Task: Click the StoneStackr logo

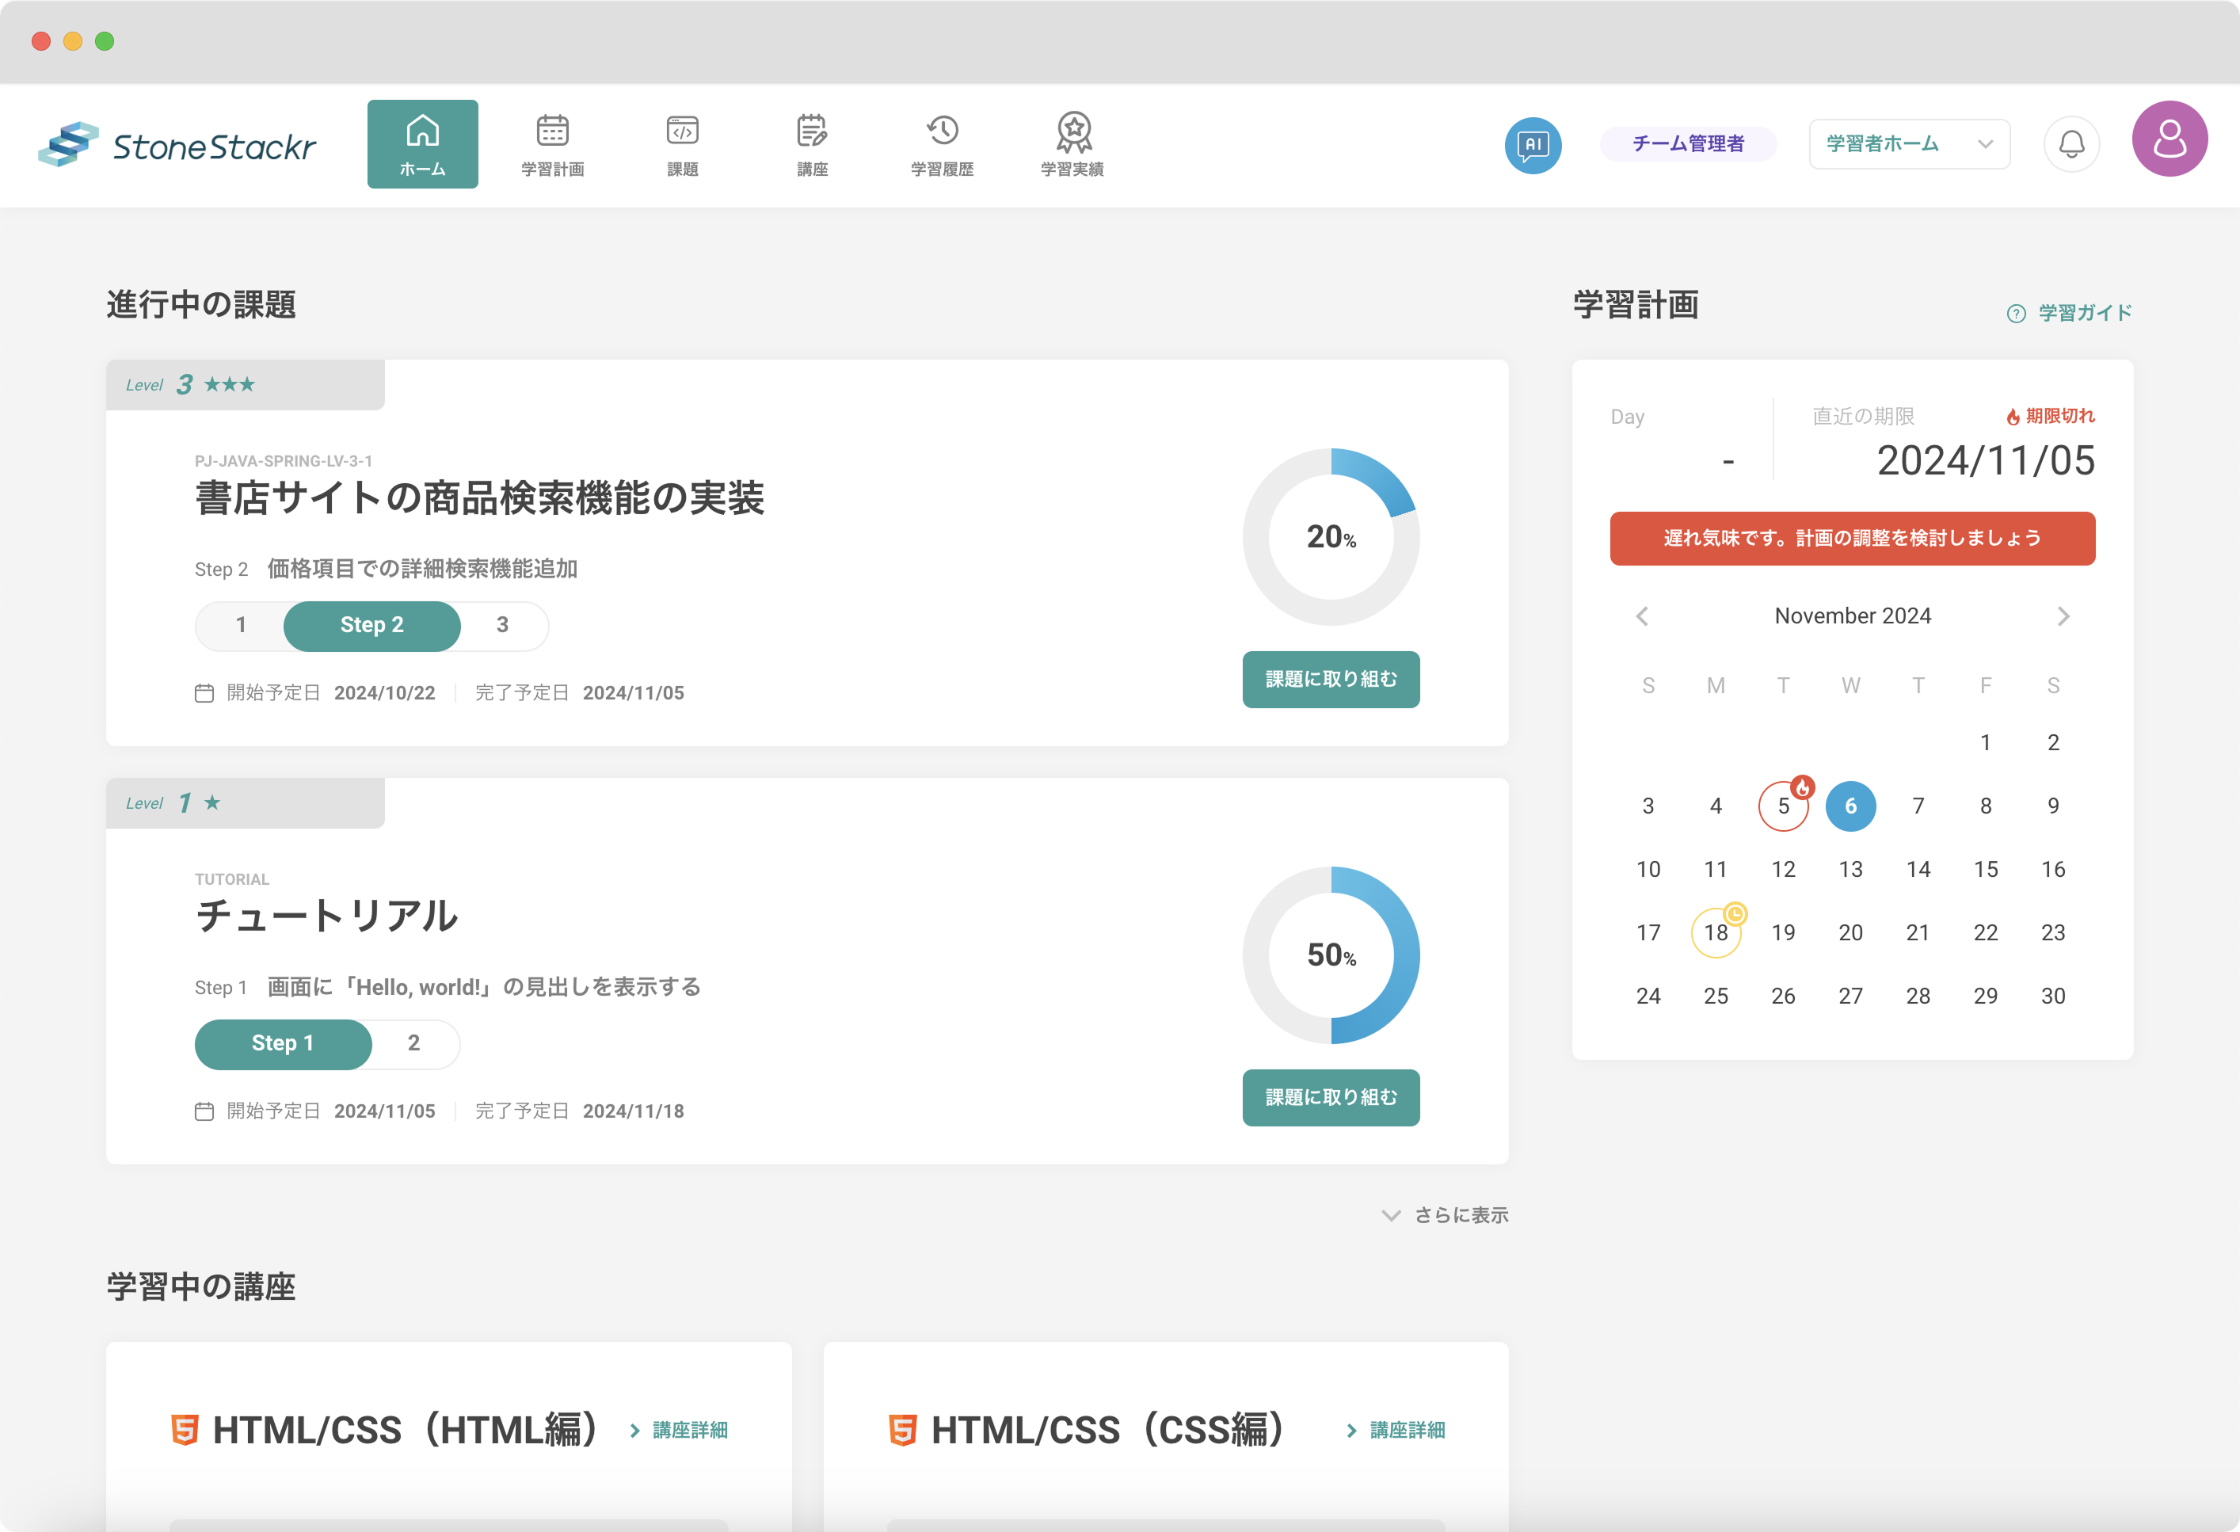Action: click(177, 145)
